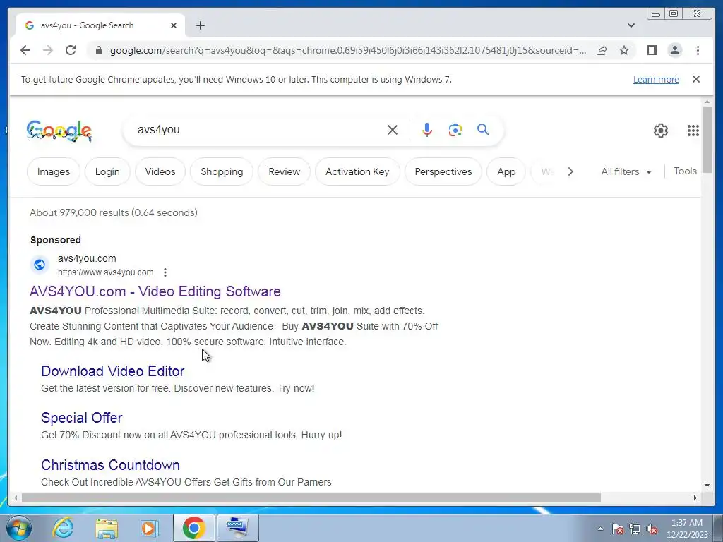Open Chrome side panel

tap(652, 50)
